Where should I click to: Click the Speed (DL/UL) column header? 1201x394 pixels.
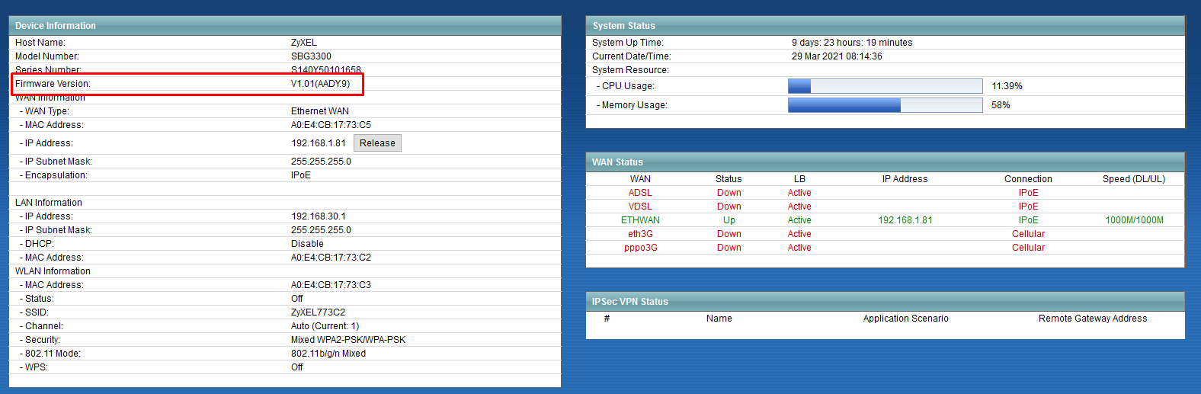1134,179
